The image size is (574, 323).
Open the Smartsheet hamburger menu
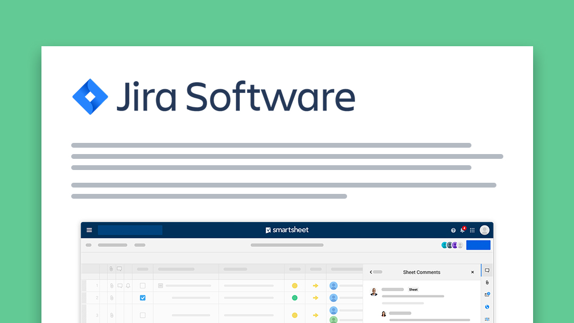(89, 230)
